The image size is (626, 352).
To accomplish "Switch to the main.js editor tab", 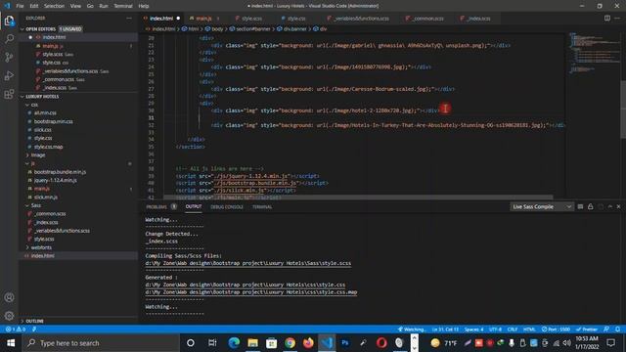I will [203, 19].
